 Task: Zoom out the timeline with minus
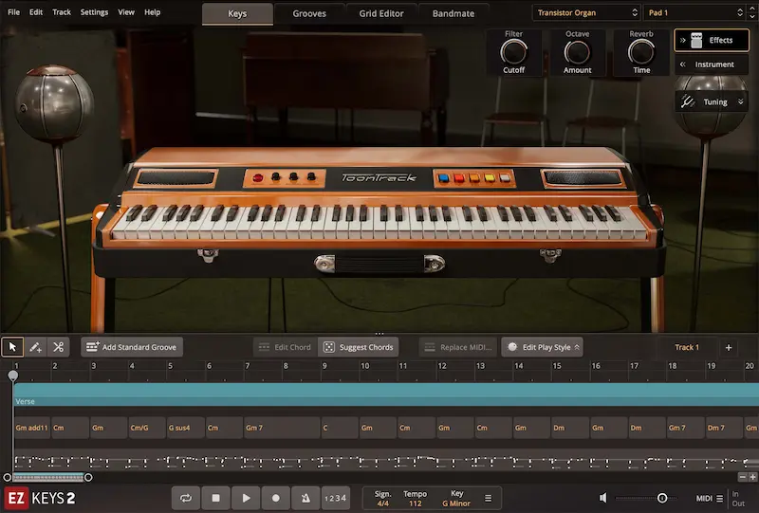click(x=743, y=477)
